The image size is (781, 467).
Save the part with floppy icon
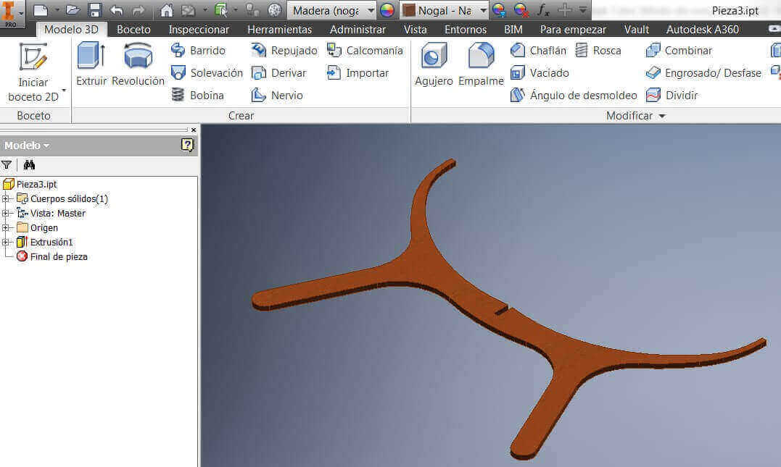(x=95, y=10)
